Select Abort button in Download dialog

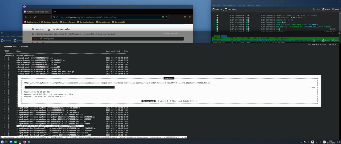163,101
